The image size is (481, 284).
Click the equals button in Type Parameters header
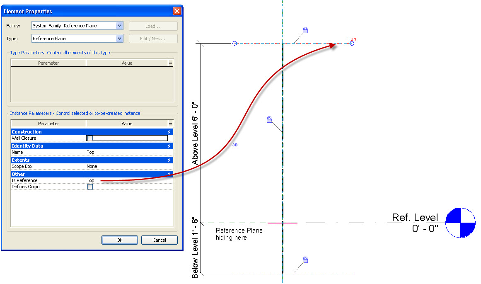(x=171, y=63)
